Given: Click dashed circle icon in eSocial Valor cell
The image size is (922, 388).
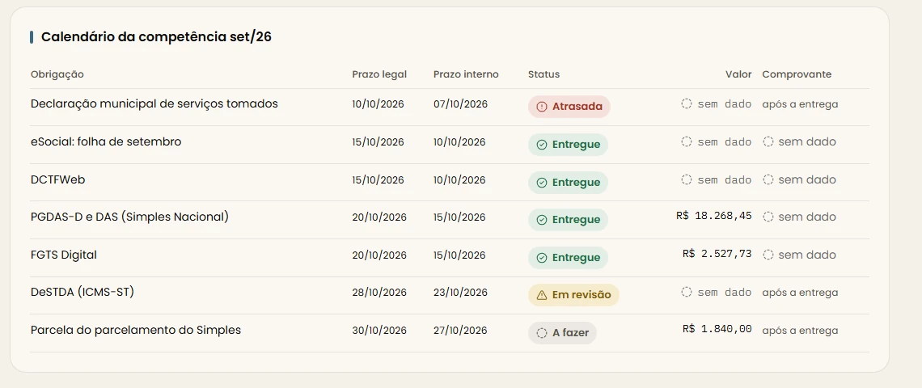Looking at the screenshot, I should click(686, 141).
